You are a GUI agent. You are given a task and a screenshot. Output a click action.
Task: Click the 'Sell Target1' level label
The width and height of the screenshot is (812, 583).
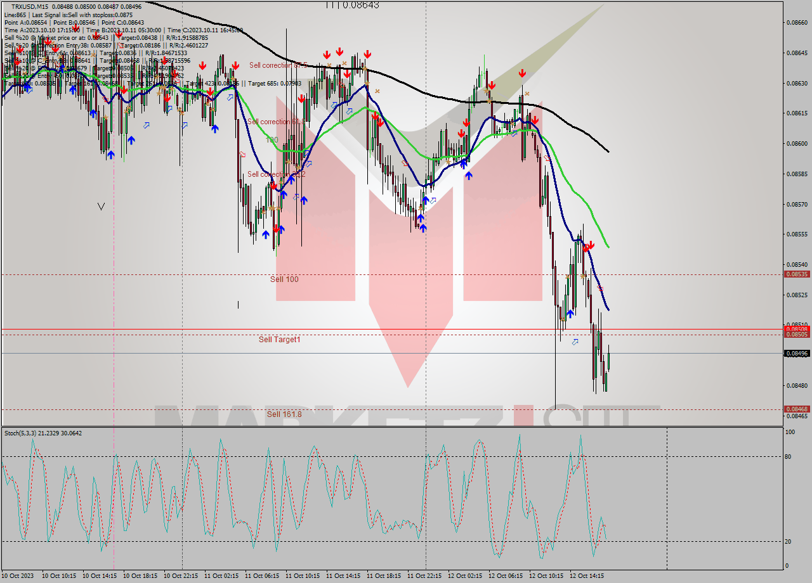(x=280, y=340)
